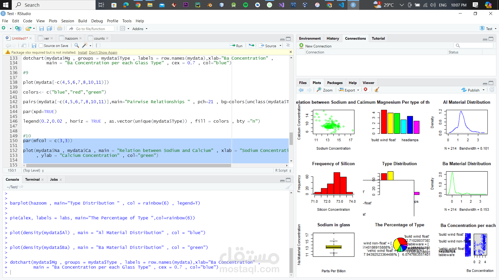499x280 pixels.
Task: Open Spotify from the Windows taskbar
Action: (x=245, y=5)
